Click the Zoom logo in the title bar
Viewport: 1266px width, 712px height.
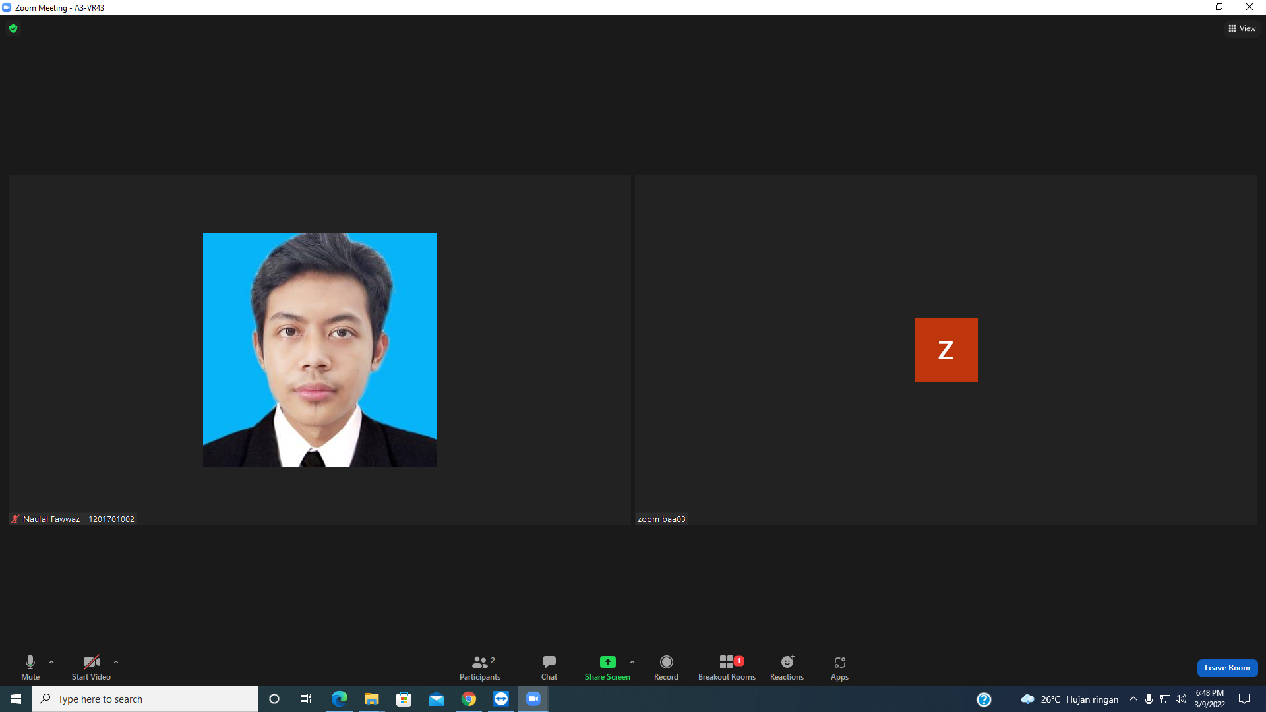point(7,7)
